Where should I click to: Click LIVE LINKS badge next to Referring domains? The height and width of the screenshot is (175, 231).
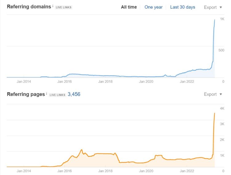(63, 7)
